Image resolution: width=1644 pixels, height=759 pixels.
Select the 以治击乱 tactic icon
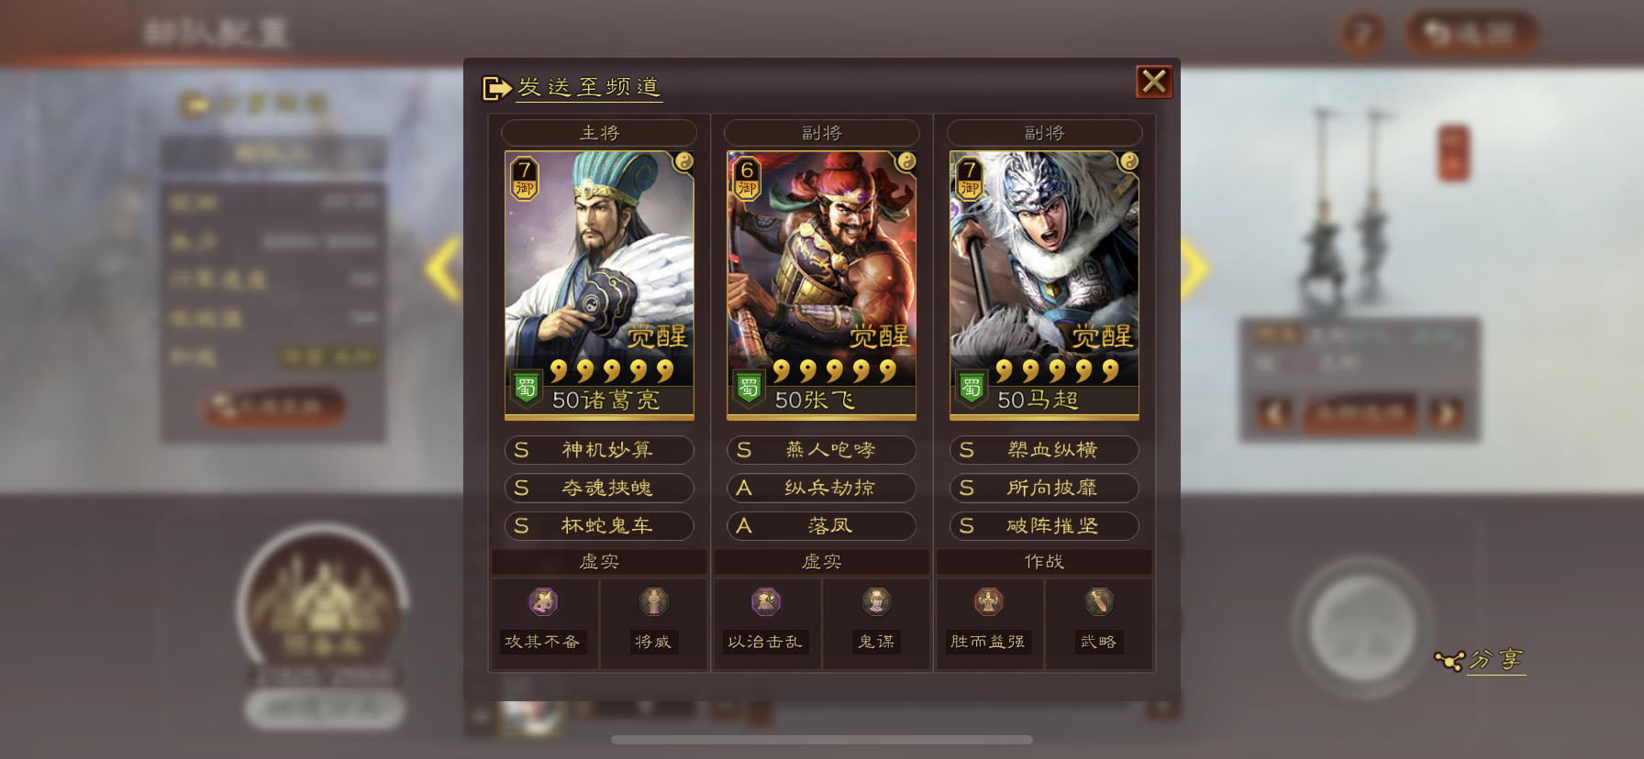[x=766, y=602]
